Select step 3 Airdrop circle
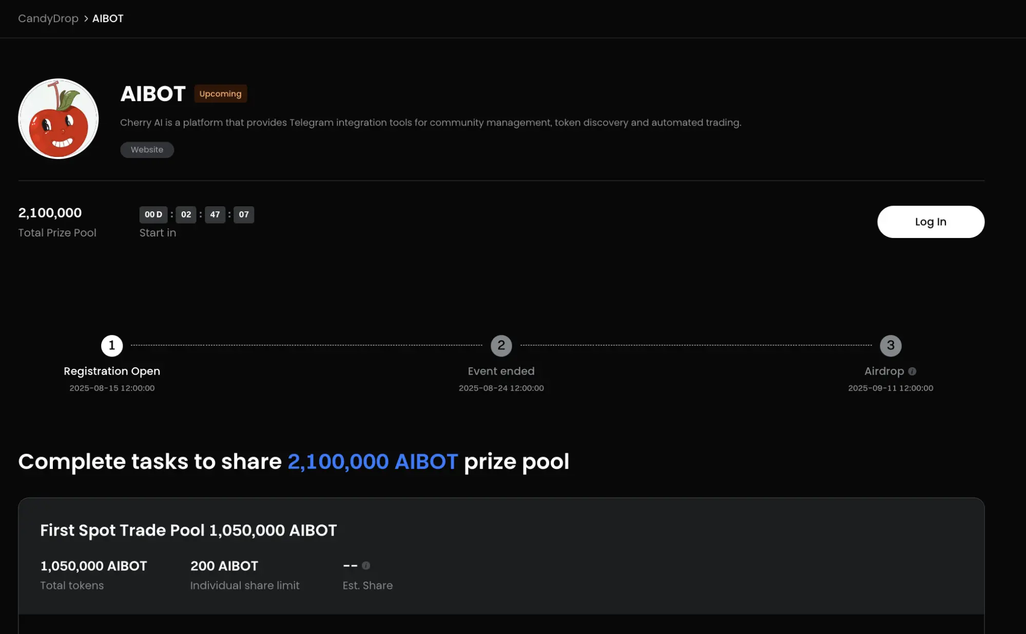 pos(891,346)
